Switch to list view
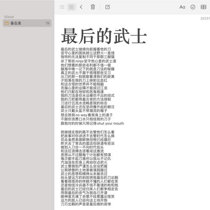This screenshot has width=210, height=210. [x=62, y=7]
